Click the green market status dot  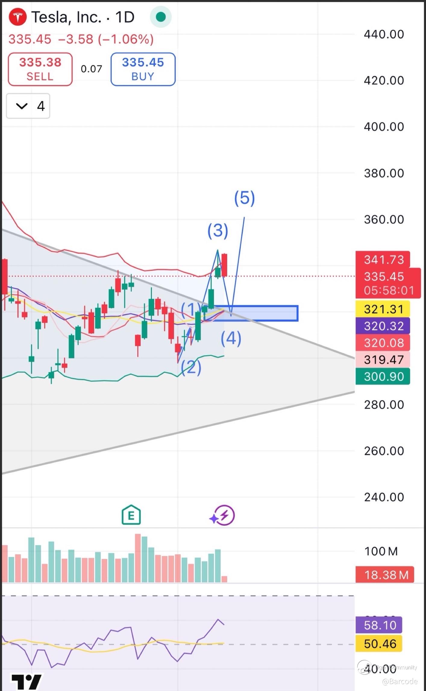161,17
